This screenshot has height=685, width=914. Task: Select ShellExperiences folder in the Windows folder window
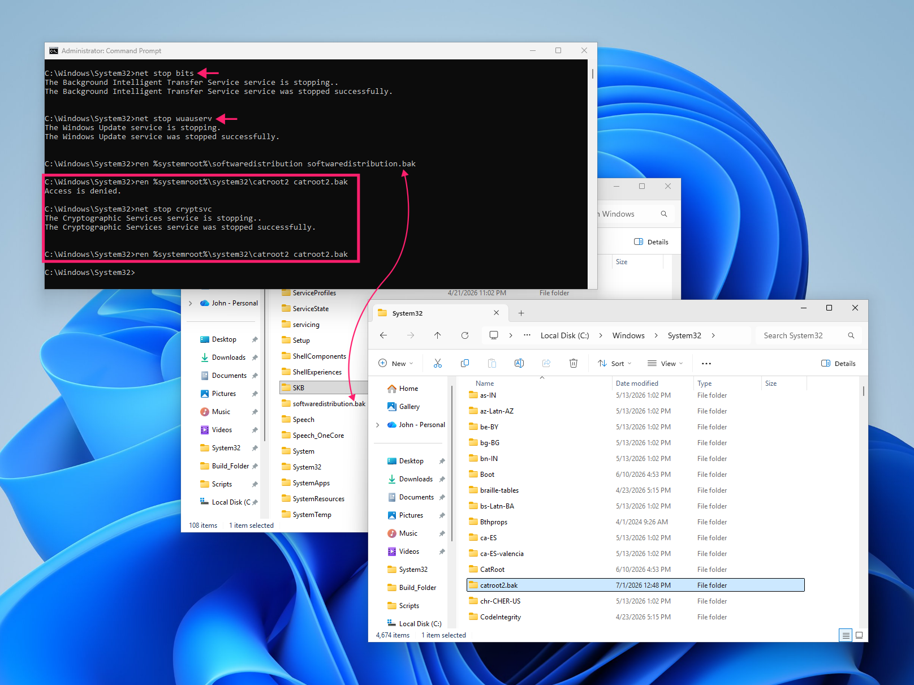(x=312, y=372)
